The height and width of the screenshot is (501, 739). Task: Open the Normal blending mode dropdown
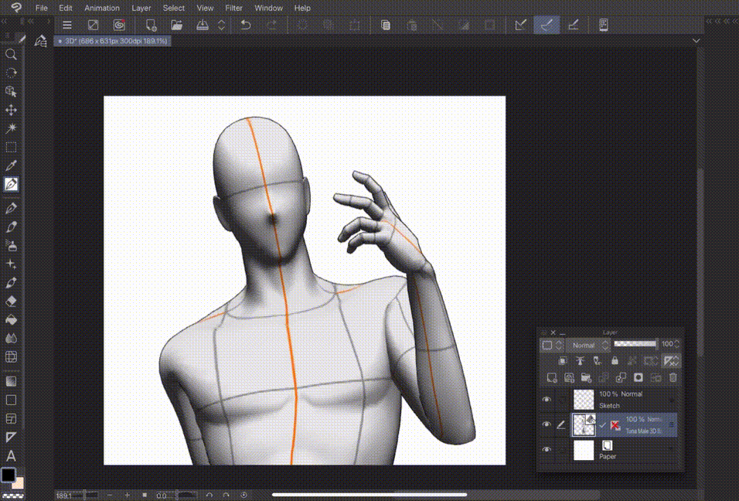tap(584, 345)
